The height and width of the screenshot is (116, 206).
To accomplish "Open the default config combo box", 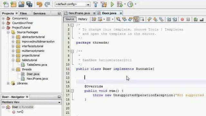I will (x=73, y=4).
